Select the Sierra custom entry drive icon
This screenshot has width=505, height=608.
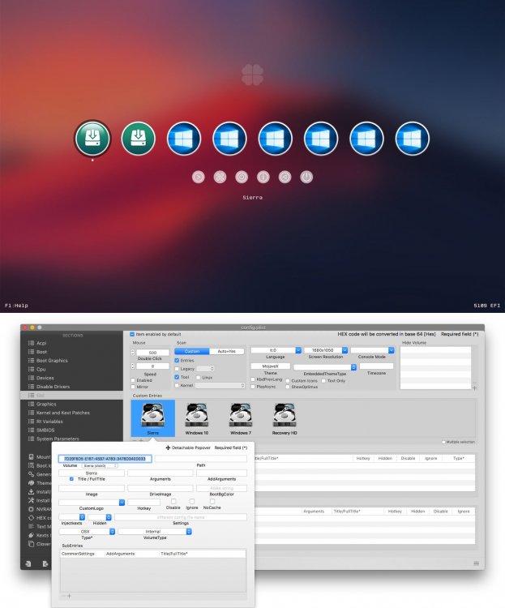(153, 416)
